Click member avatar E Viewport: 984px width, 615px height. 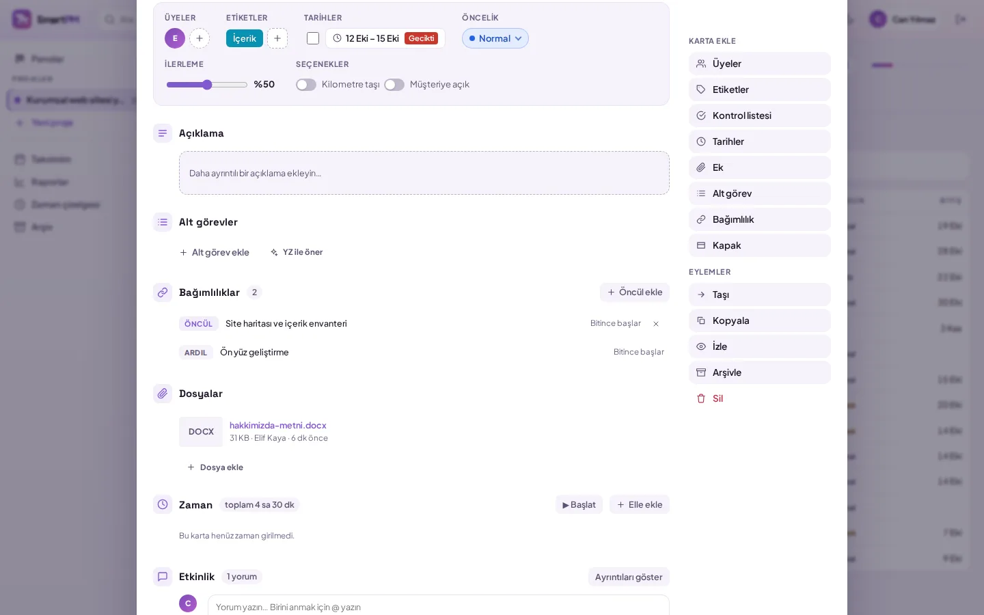click(x=175, y=38)
